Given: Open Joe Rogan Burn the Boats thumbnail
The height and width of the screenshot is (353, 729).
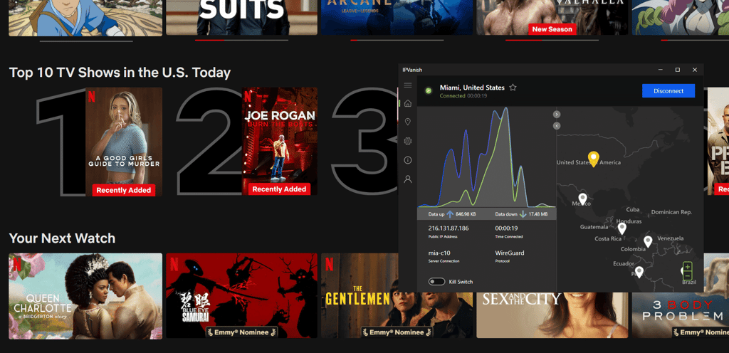Looking at the screenshot, I should click(279, 142).
